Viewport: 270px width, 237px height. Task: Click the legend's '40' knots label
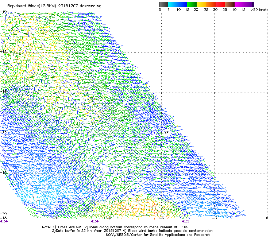234,10
